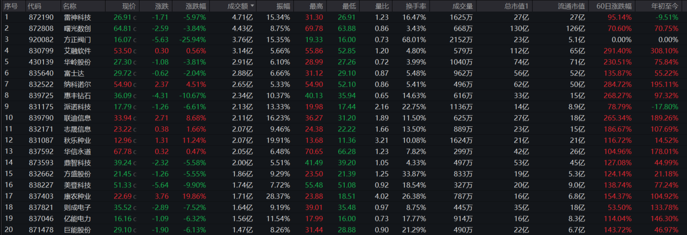Screen dimensions: 687x235
Task: Select stock 联迪信息
Action: pos(78,118)
